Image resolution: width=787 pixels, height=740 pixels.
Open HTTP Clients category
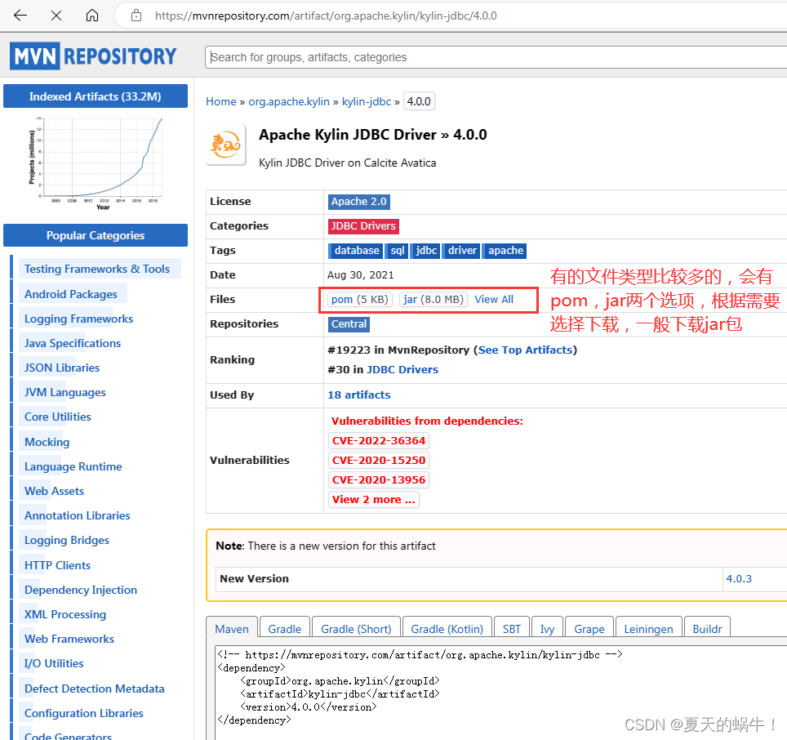[x=57, y=566]
